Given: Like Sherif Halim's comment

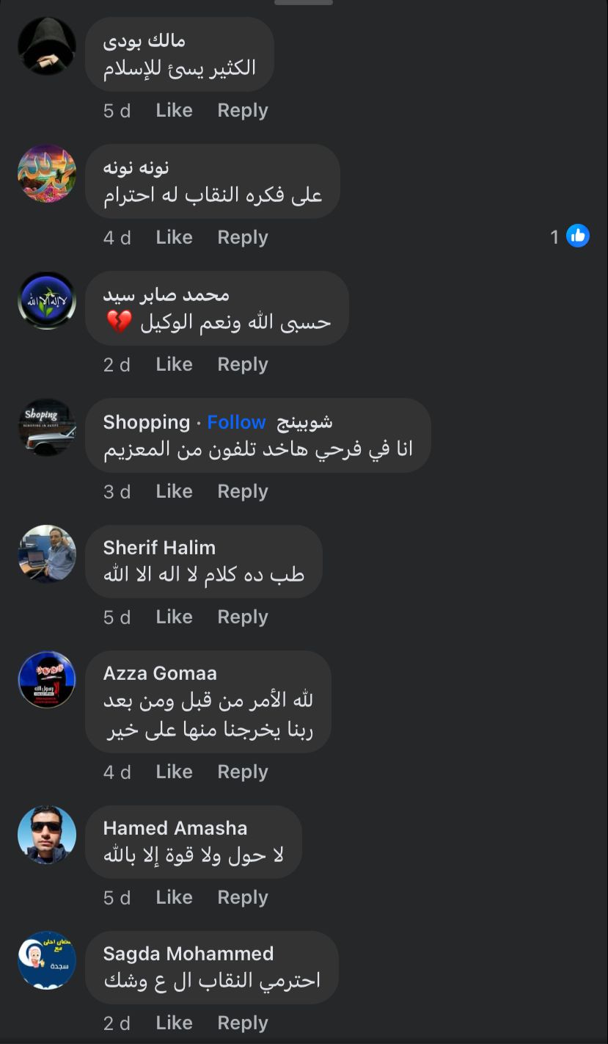Looking at the screenshot, I should point(174,617).
